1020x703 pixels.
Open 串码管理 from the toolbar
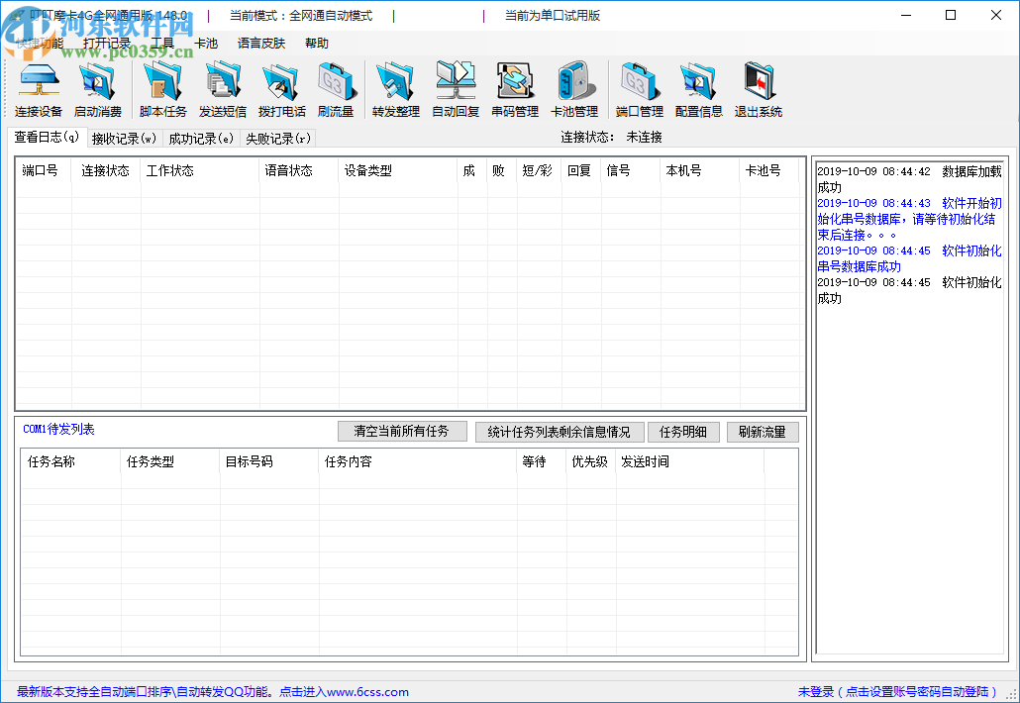click(515, 89)
